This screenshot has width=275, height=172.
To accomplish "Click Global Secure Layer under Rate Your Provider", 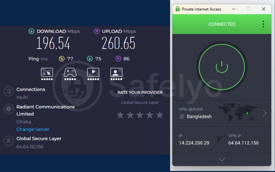I will tap(140, 102).
